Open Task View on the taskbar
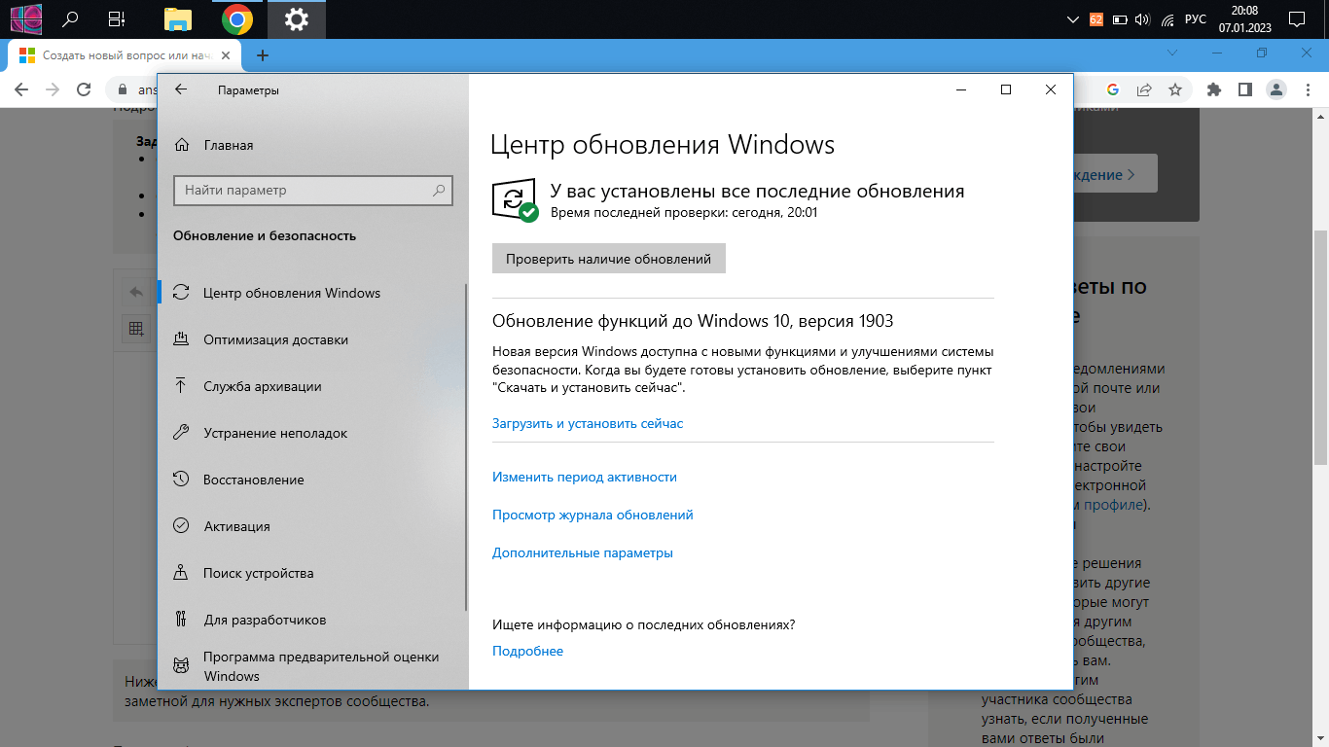Image resolution: width=1329 pixels, height=747 pixels. click(x=117, y=18)
